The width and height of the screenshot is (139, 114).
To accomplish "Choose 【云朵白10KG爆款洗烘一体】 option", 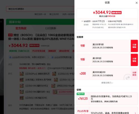I will tap(35, 92).
